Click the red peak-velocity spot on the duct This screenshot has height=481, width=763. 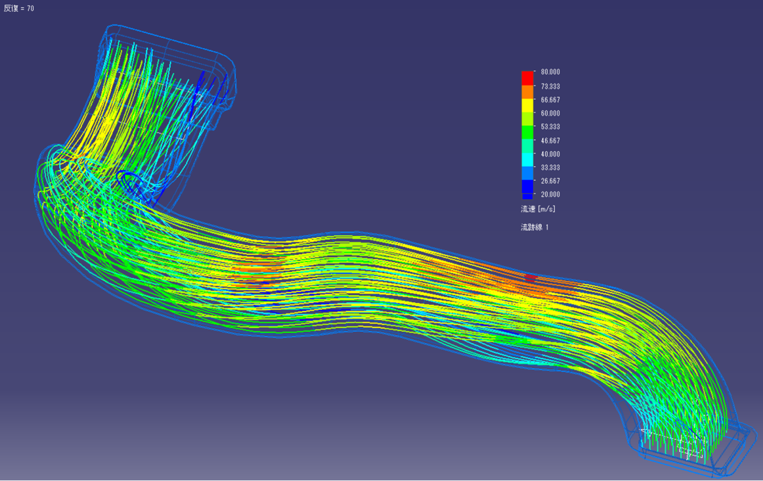click(530, 278)
